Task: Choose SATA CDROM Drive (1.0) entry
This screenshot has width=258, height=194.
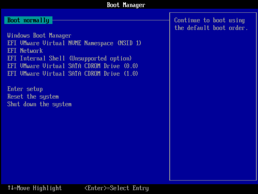Action: pyautogui.click(x=73, y=73)
